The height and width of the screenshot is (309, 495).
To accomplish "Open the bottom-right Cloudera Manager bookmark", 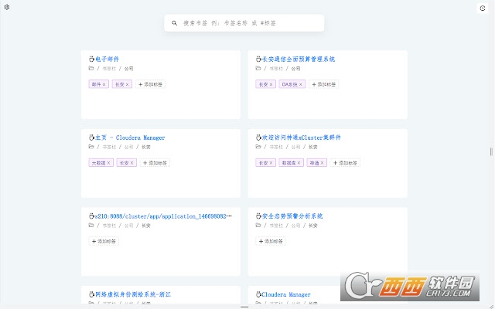I will pyautogui.click(x=286, y=294).
